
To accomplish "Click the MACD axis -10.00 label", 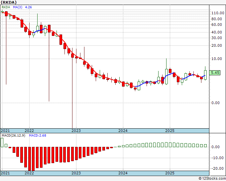I will (218, 158).
